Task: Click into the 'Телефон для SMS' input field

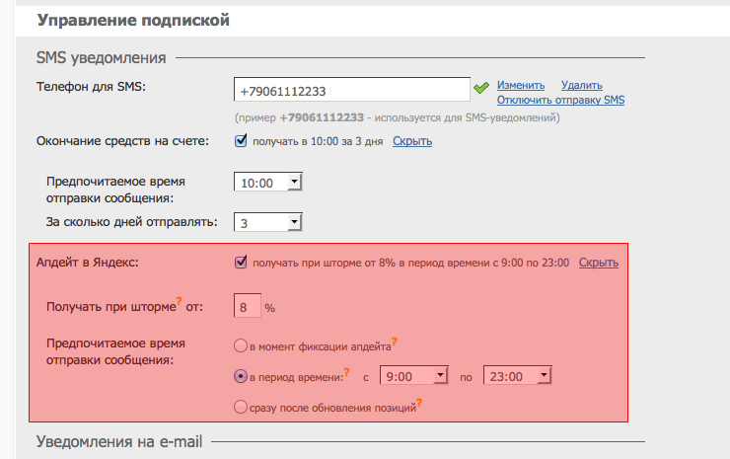Action: click(x=351, y=90)
